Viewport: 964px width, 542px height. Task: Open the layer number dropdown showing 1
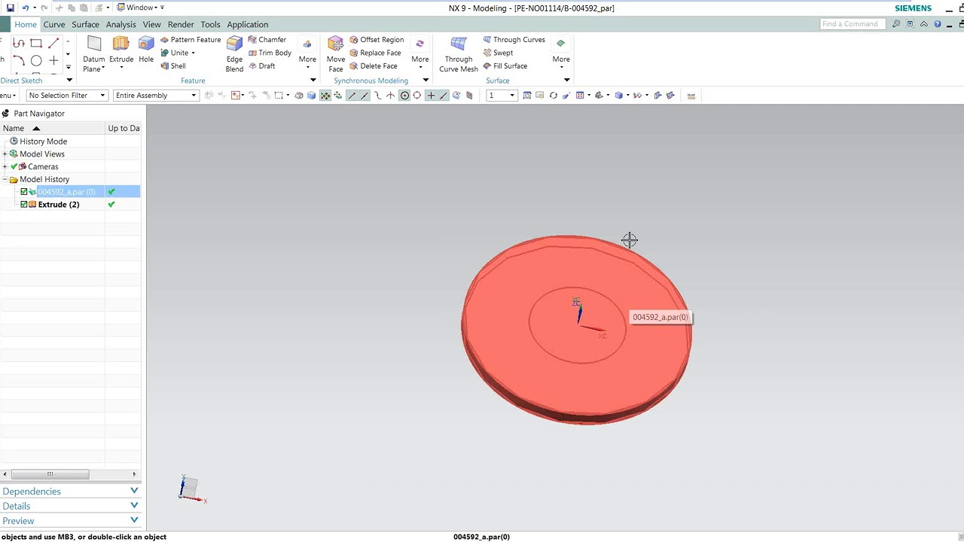click(x=502, y=96)
